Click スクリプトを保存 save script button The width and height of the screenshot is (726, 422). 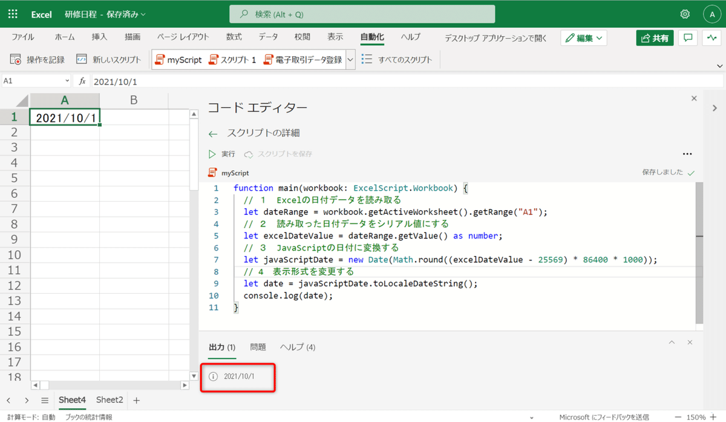tap(278, 154)
